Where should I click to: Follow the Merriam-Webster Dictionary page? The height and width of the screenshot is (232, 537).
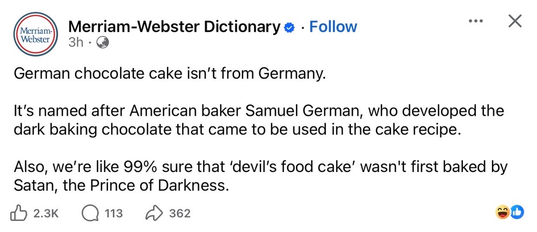pos(333,27)
